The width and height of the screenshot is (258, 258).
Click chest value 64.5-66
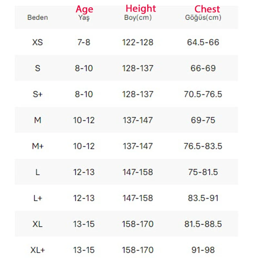203,42
